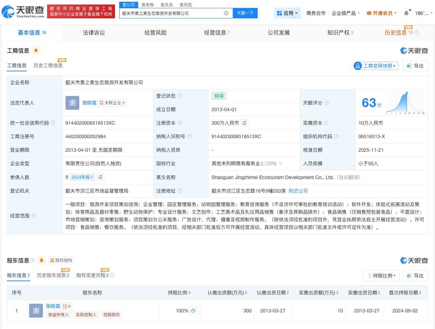Clear the company search input field
This screenshot has height=329, width=435.
tap(226, 13)
